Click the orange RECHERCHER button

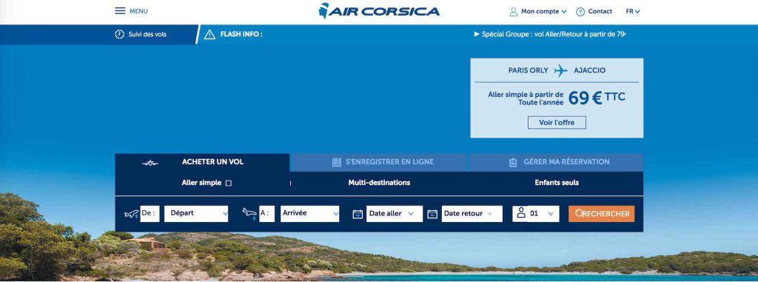(x=601, y=214)
